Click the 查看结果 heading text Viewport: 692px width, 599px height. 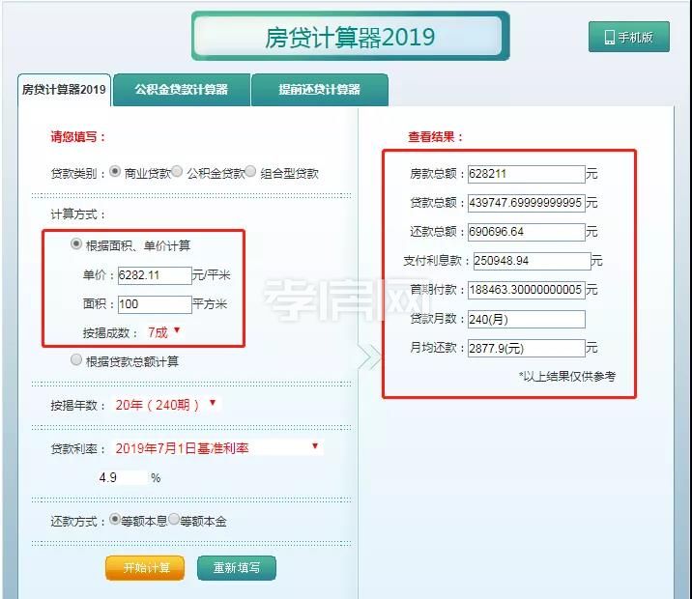pyautogui.click(x=436, y=137)
